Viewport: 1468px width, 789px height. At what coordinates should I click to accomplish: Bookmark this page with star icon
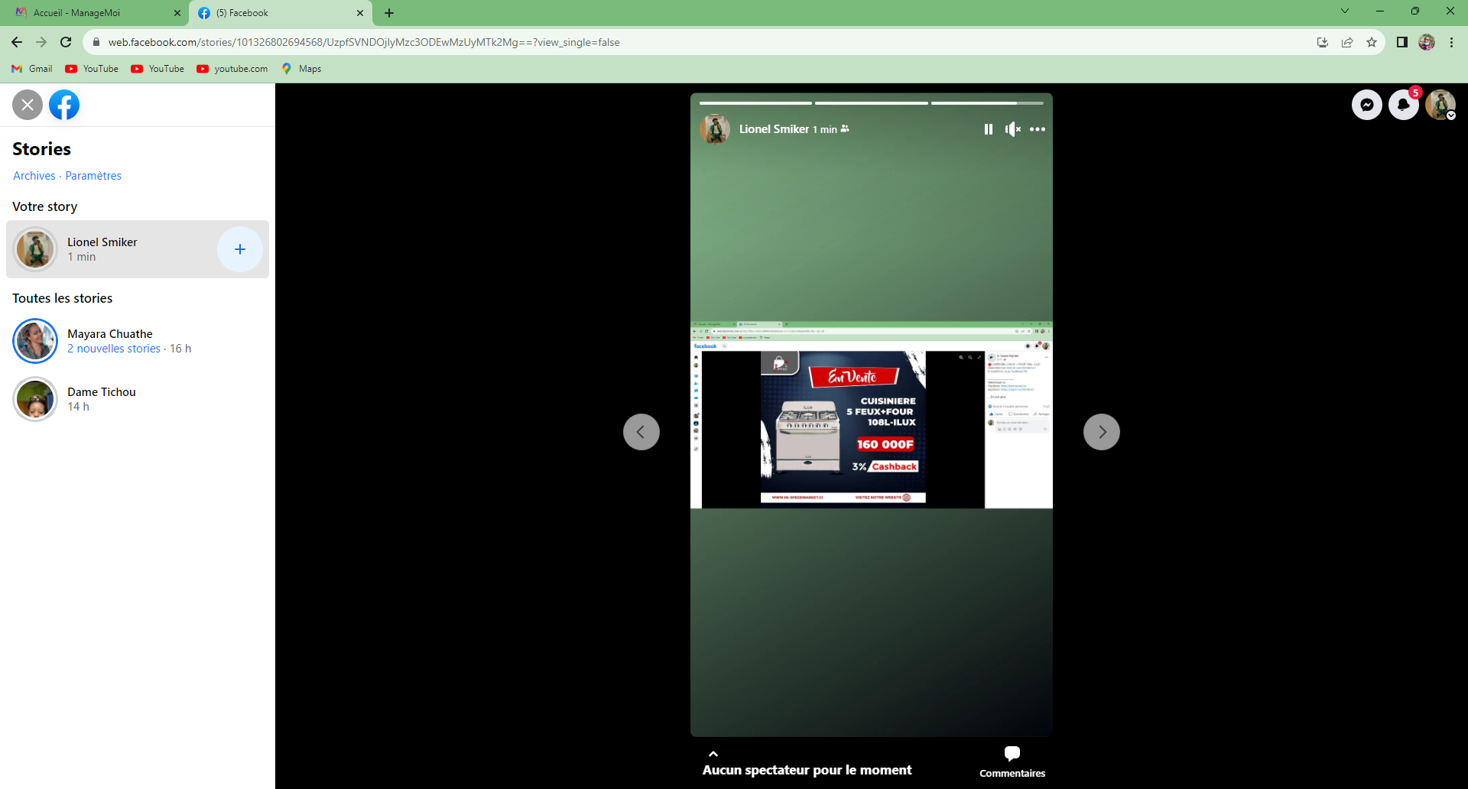point(1372,42)
